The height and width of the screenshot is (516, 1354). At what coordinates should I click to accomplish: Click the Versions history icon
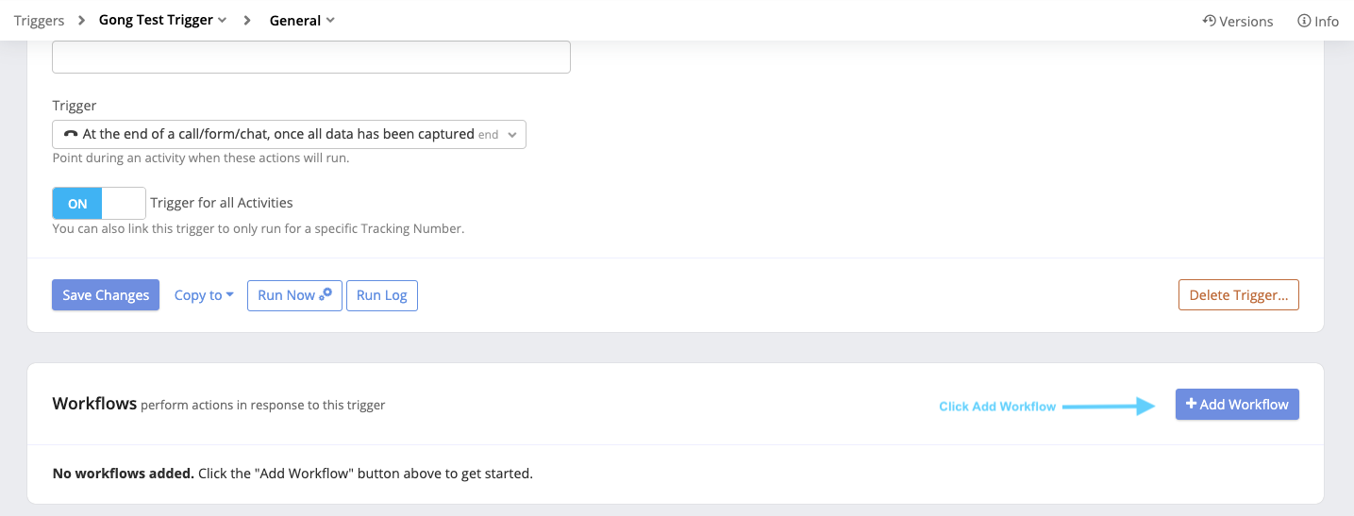[1209, 21]
